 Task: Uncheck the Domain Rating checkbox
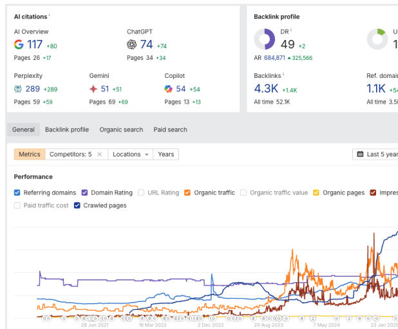pos(84,193)
